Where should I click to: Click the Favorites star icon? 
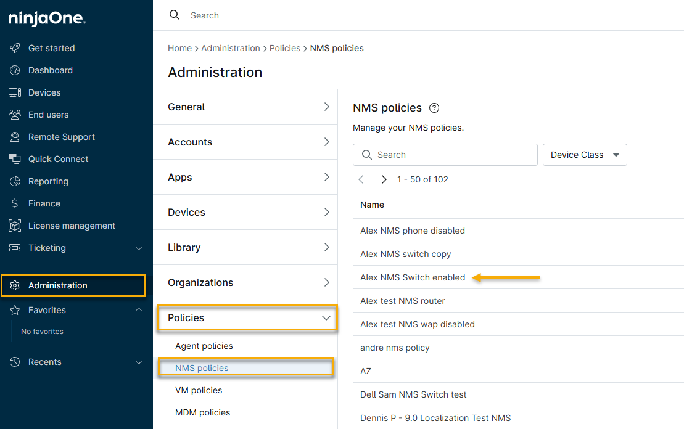(15, 310)
